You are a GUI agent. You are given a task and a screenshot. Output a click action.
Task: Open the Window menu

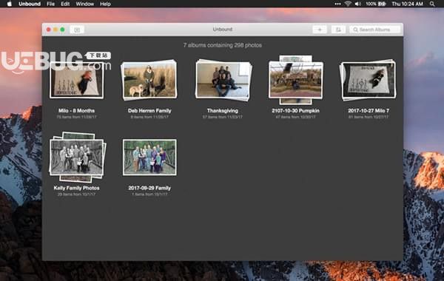84,4
